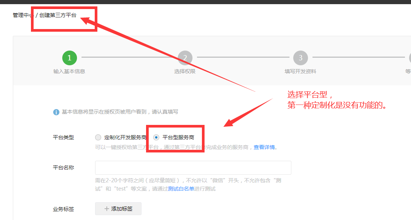Click the 填写开发资料 step label
The width and height of the screenshot is (411, 220).
pyautogui.click(x=300, y=71)
